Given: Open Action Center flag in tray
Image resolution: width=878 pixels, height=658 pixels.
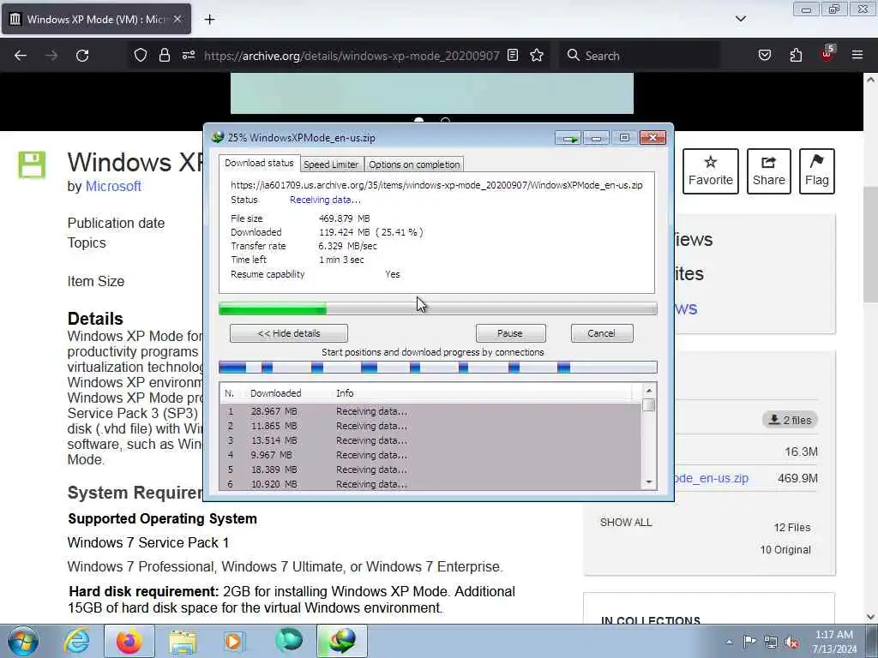Looking at the screenshot, I should [749, 642].
